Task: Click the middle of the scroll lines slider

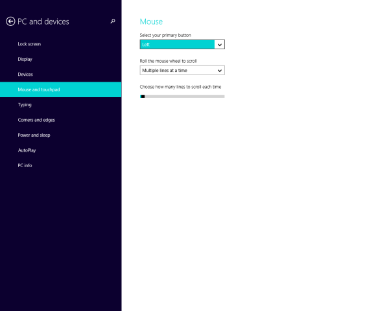Action: [x=182, y=97]
